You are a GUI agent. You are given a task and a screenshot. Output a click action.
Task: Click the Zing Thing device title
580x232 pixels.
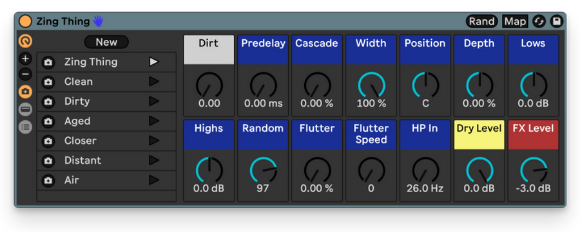point(63,21)
